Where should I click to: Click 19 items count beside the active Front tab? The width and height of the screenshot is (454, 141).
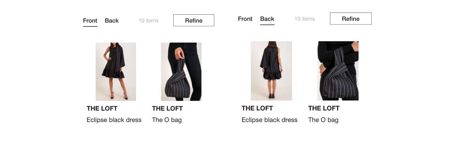(148, 21)
